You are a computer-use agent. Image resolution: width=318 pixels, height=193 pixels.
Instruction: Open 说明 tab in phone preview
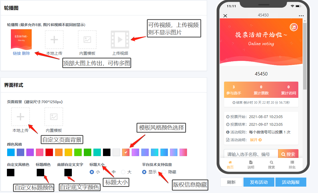(251, 165)
